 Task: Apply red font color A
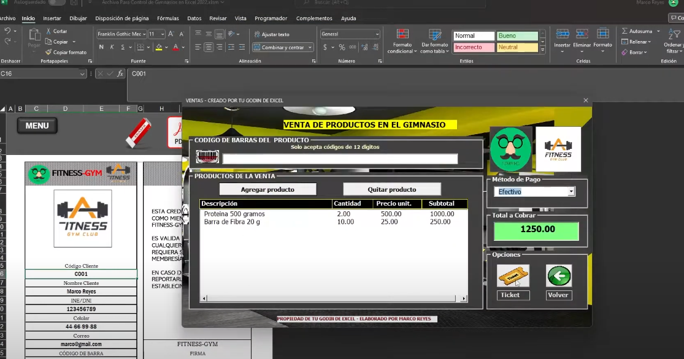176,47
